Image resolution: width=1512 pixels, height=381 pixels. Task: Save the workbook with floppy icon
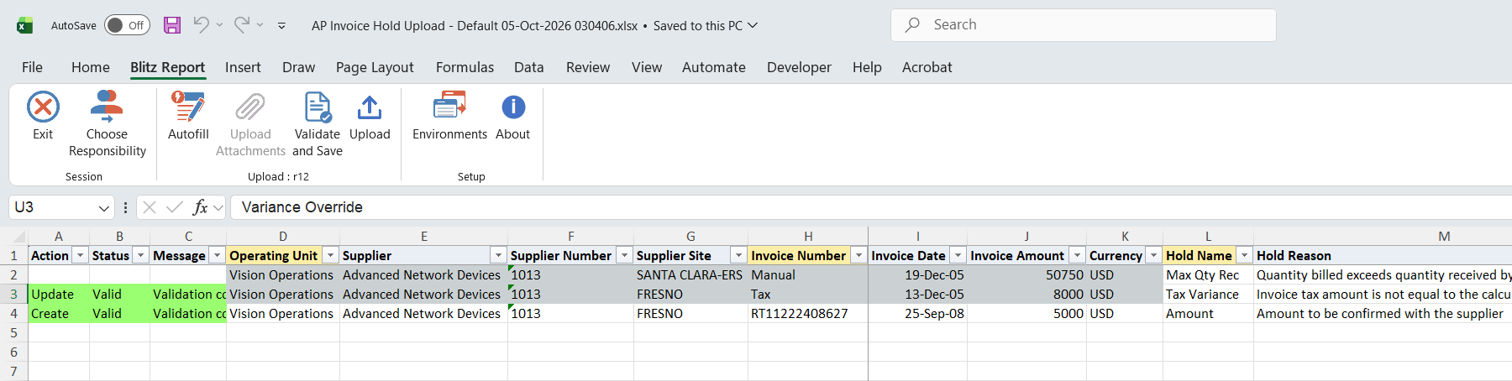pos(172,25)
